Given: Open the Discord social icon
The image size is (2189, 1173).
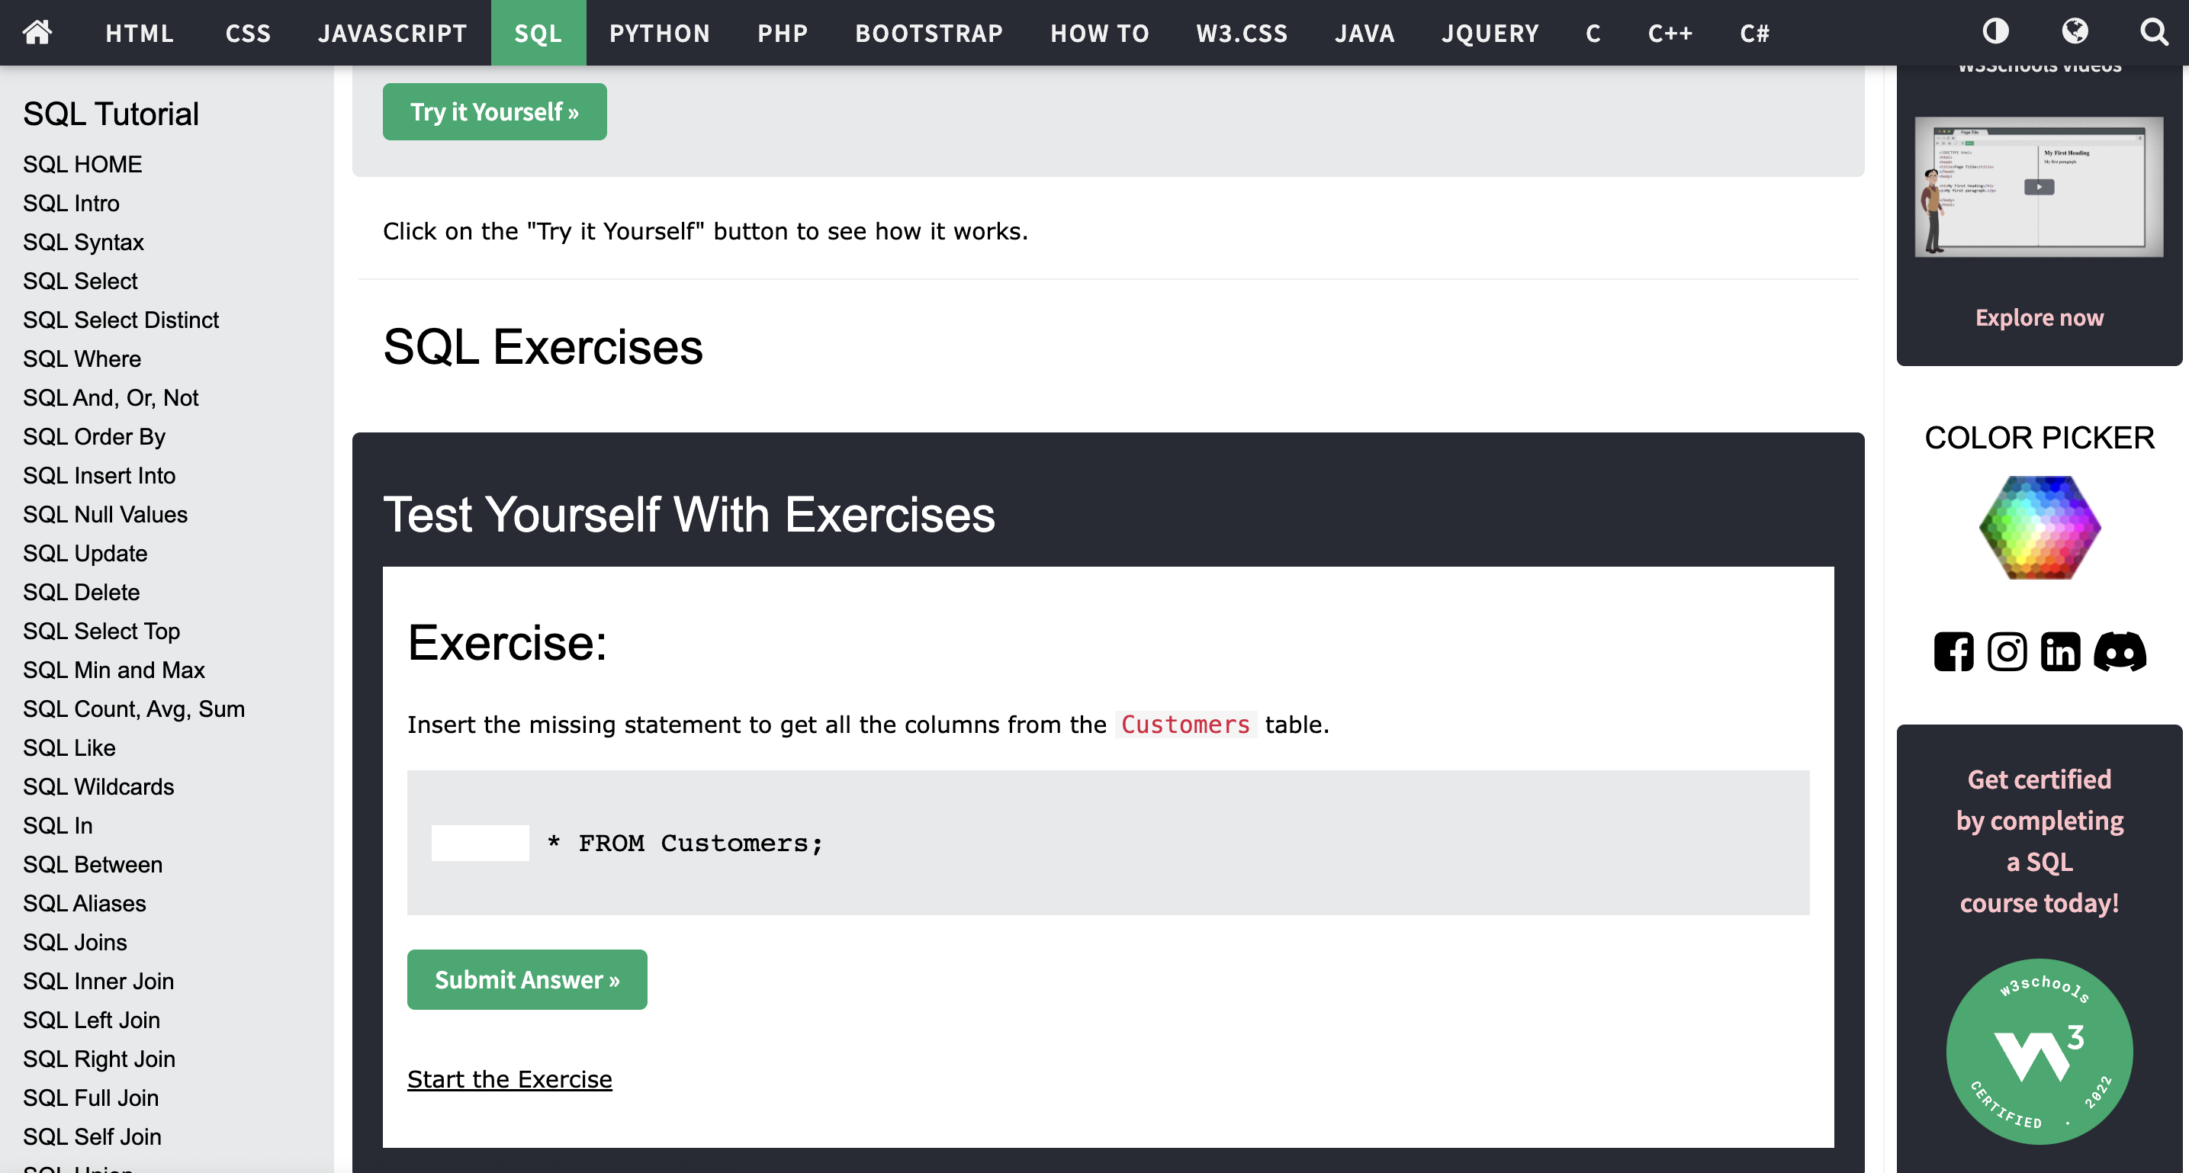Looking at the screenshot, I should click(x=2120, y=652).
